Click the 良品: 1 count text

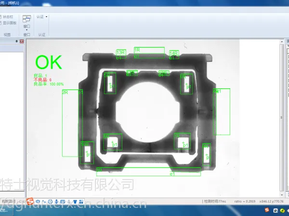point(40,75)
